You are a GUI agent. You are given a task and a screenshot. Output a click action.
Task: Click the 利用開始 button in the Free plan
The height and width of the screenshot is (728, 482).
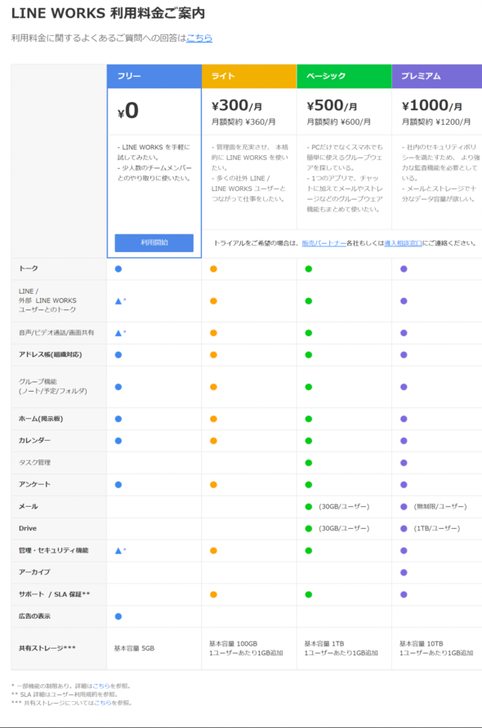point(154,243)
